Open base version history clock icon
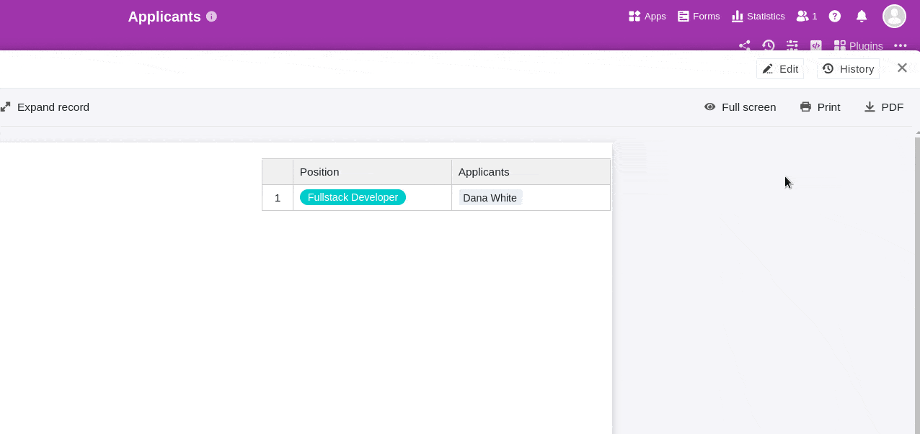The width and height of the screenshot is (920, 434). [769, 45]
